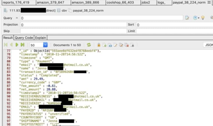Switch to the coolshop_66_403 tab

pos(120,3)
